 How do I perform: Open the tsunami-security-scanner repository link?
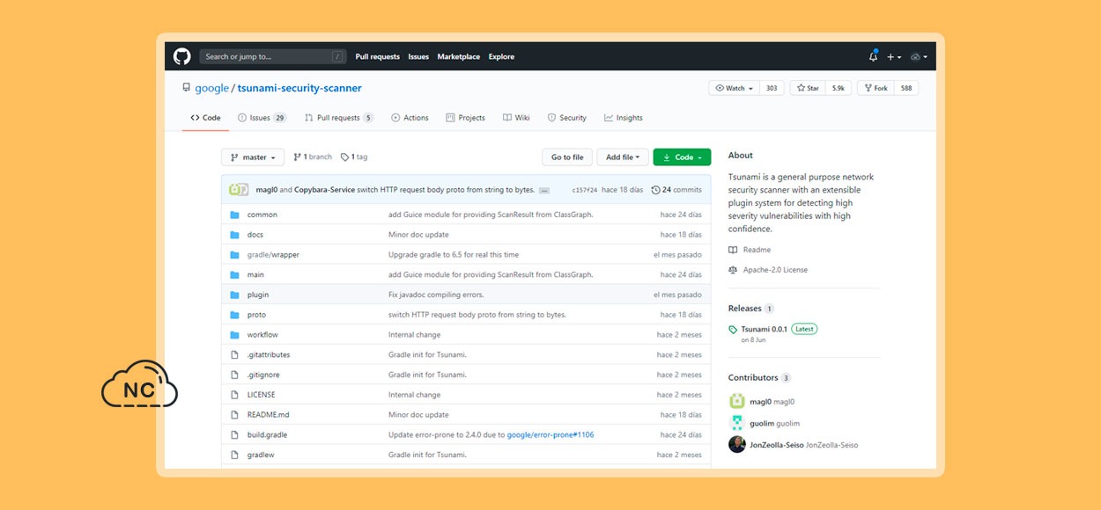[299, 88]
